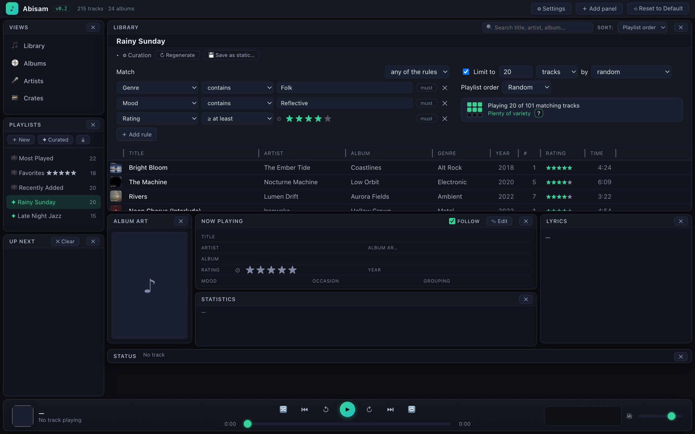Close the Views panel
This screenshot has height=434, width=695.
pyautogui.click(x=93, y=27)
